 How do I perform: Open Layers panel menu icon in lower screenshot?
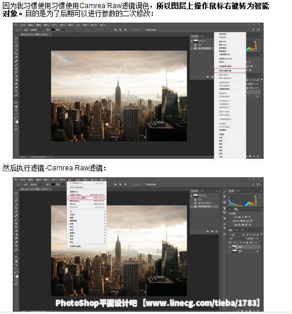pos(261,230)
